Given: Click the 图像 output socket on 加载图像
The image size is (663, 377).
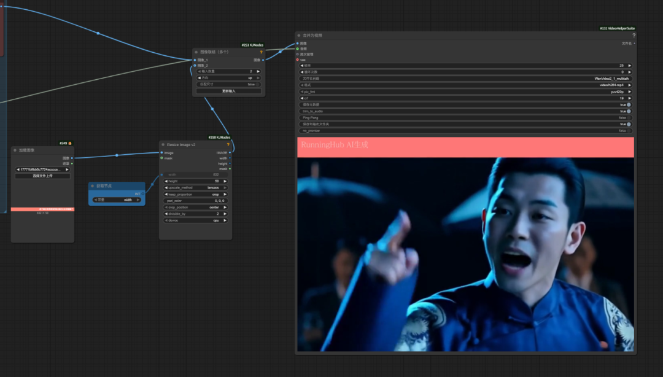Looking at the screenshot, I should pyautogui.click(x=72, y=158).
